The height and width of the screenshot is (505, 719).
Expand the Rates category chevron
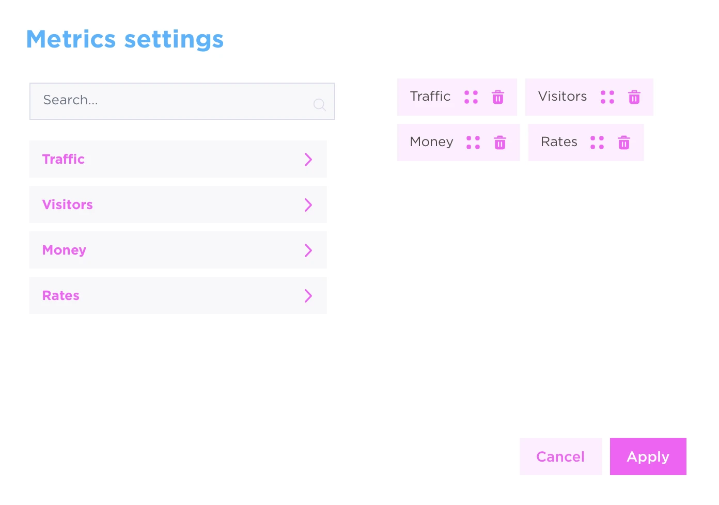pos(308,295)
